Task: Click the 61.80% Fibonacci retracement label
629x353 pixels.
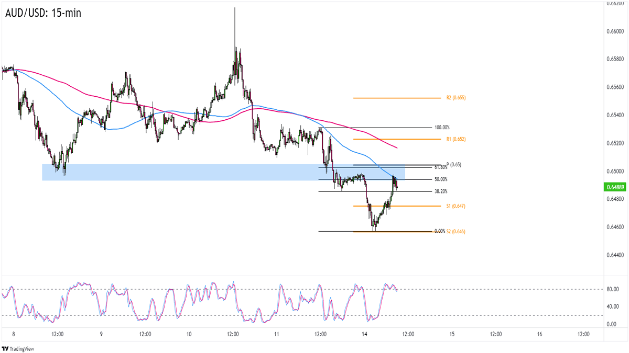Action: pos(441,168)
